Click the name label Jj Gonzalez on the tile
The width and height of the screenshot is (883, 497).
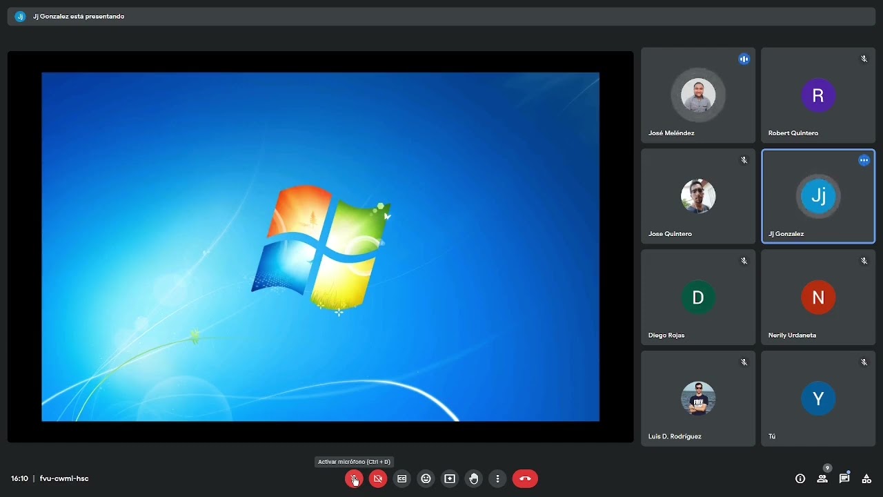tap(786, 234)
